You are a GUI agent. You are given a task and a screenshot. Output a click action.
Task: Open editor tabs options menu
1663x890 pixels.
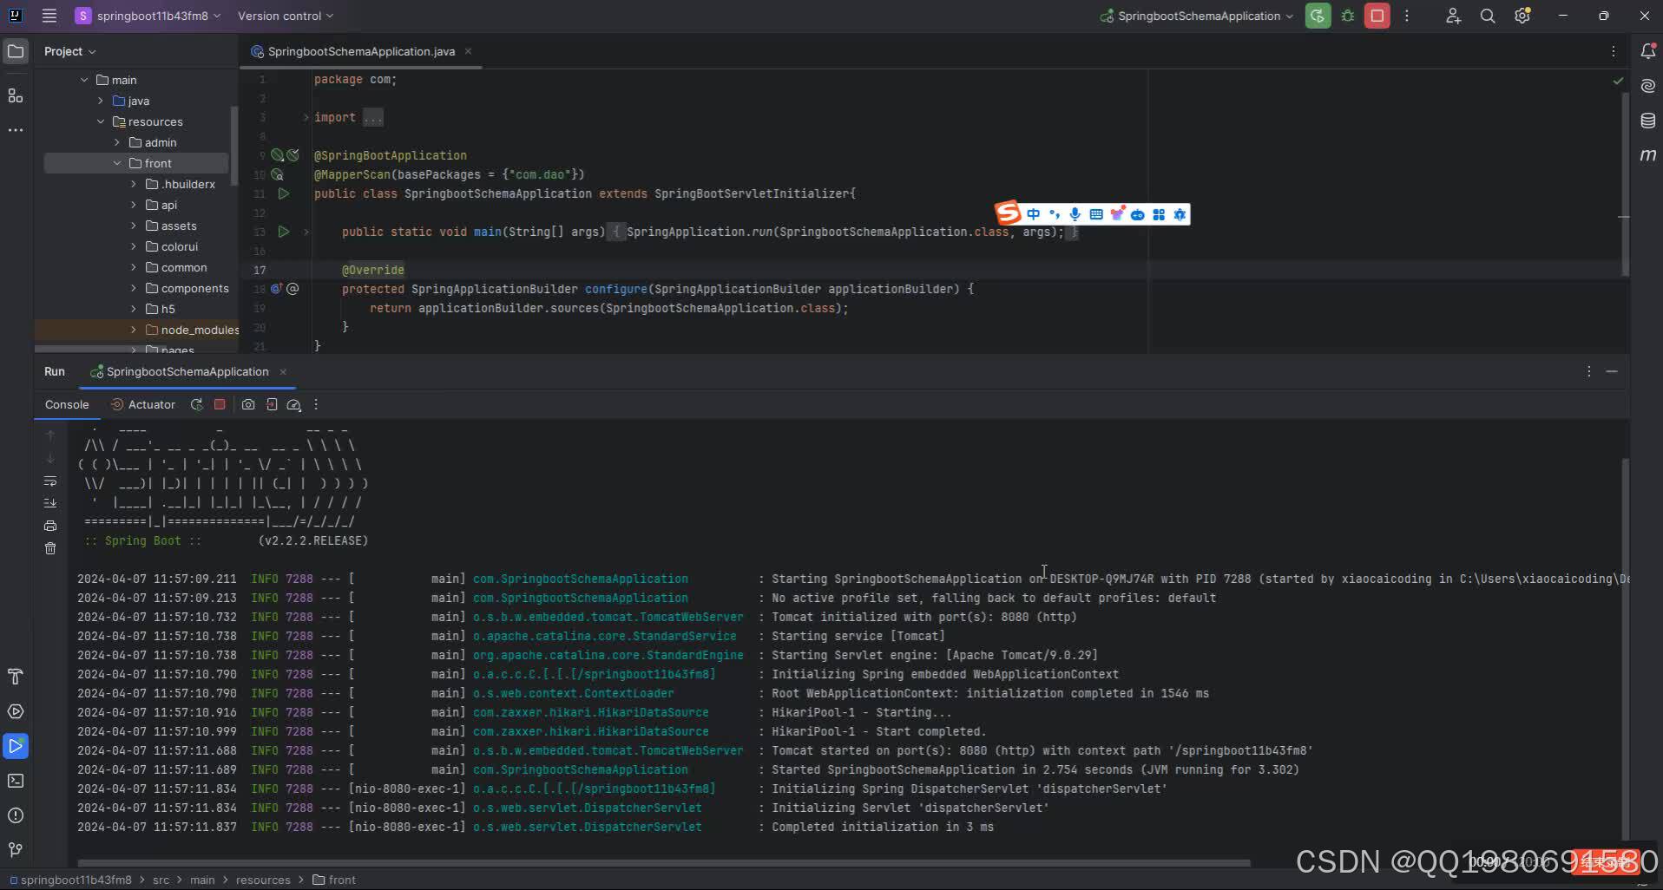pos(1614,51)
